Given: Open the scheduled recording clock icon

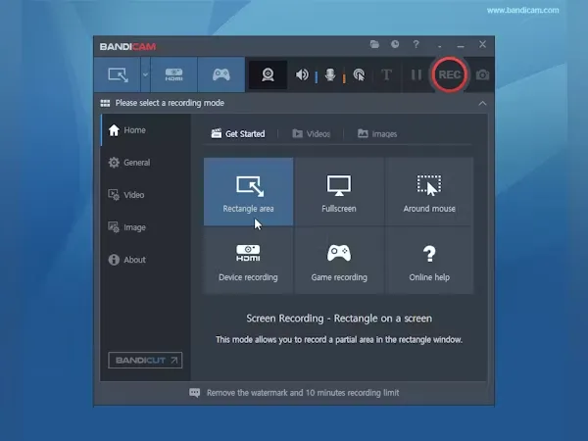Looking at the screenshot, I should 395,44.
